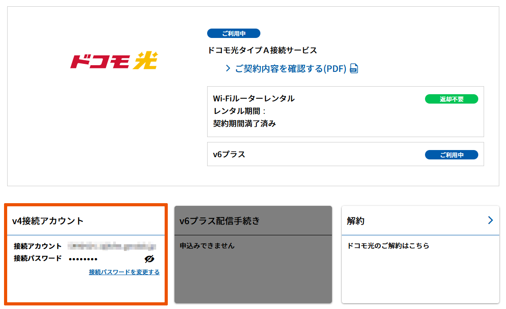Viewport: 506px width, 309px height.
Task: Click the v6プラス配信手続き card heading
Action: (x=220, y=221)
